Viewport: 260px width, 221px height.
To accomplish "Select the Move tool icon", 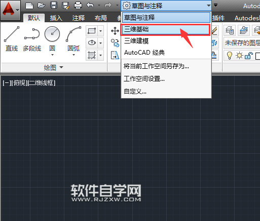I will pyautogui.click(x=115, y=31).
